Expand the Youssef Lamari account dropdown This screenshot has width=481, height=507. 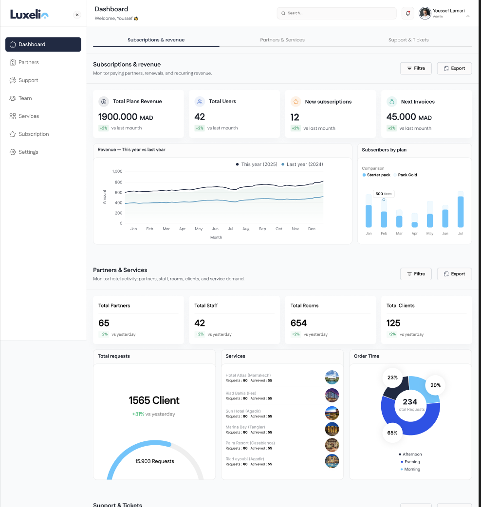click(468, 16)
